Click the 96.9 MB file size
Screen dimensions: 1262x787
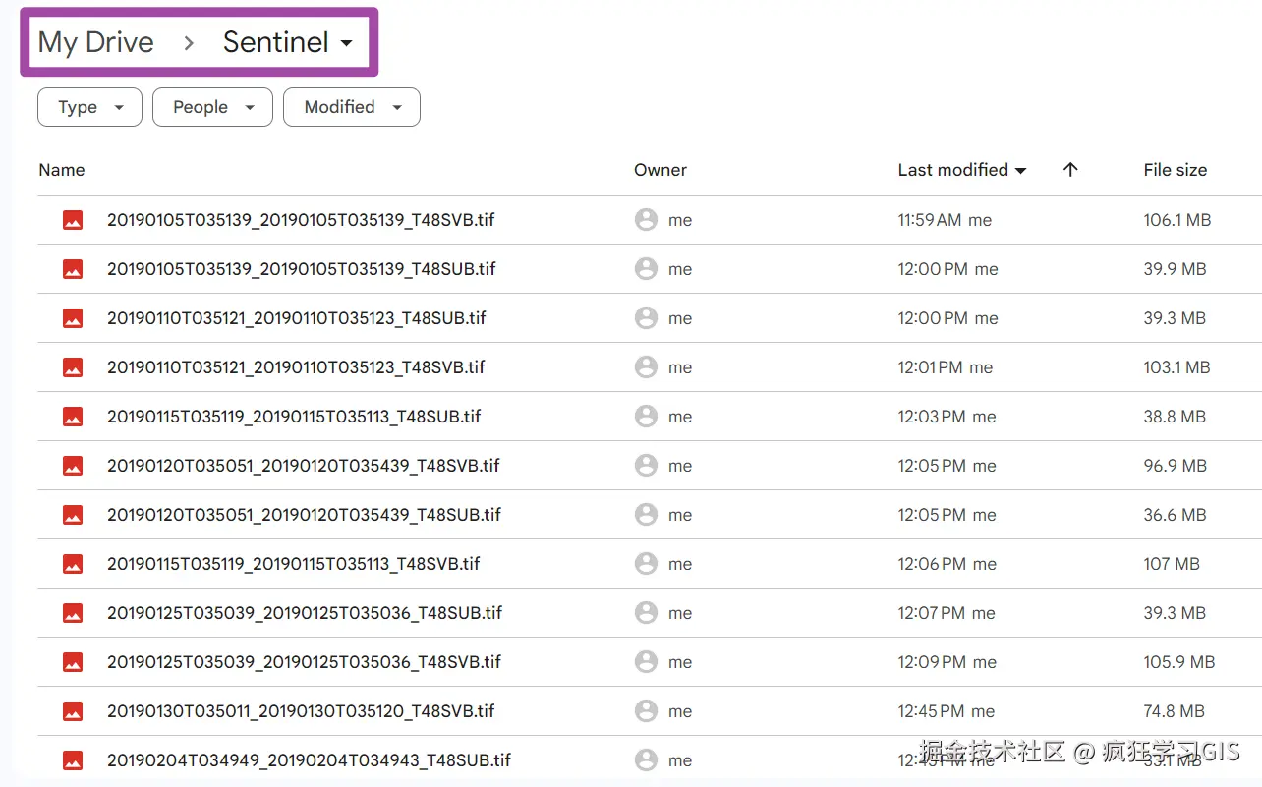pos(1176,466)
